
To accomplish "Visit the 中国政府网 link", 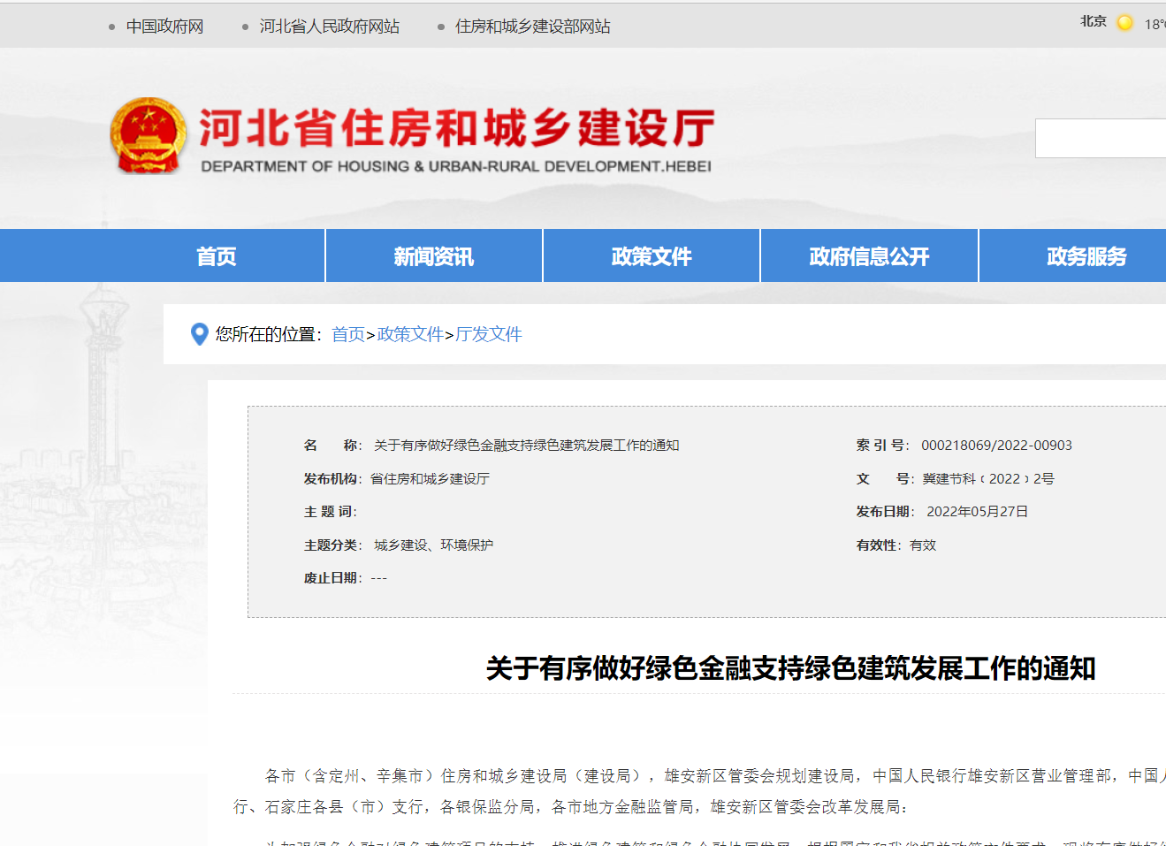I will click(x=163, y=27).
